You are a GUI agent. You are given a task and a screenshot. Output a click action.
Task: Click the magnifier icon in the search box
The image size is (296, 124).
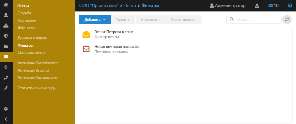pyautogui.click(x=231, y=19)
